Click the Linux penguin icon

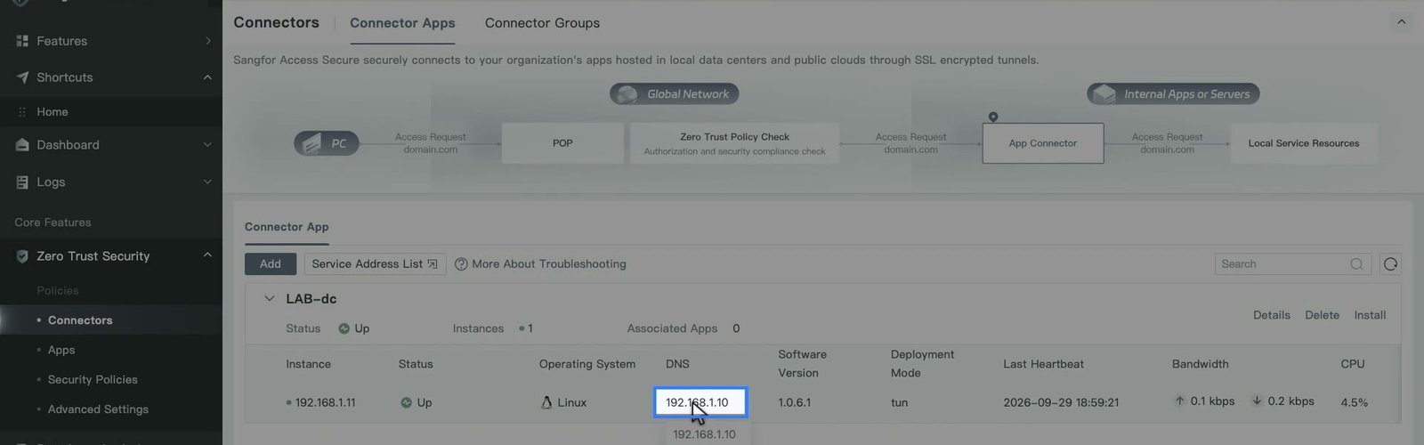coord(546,402)
